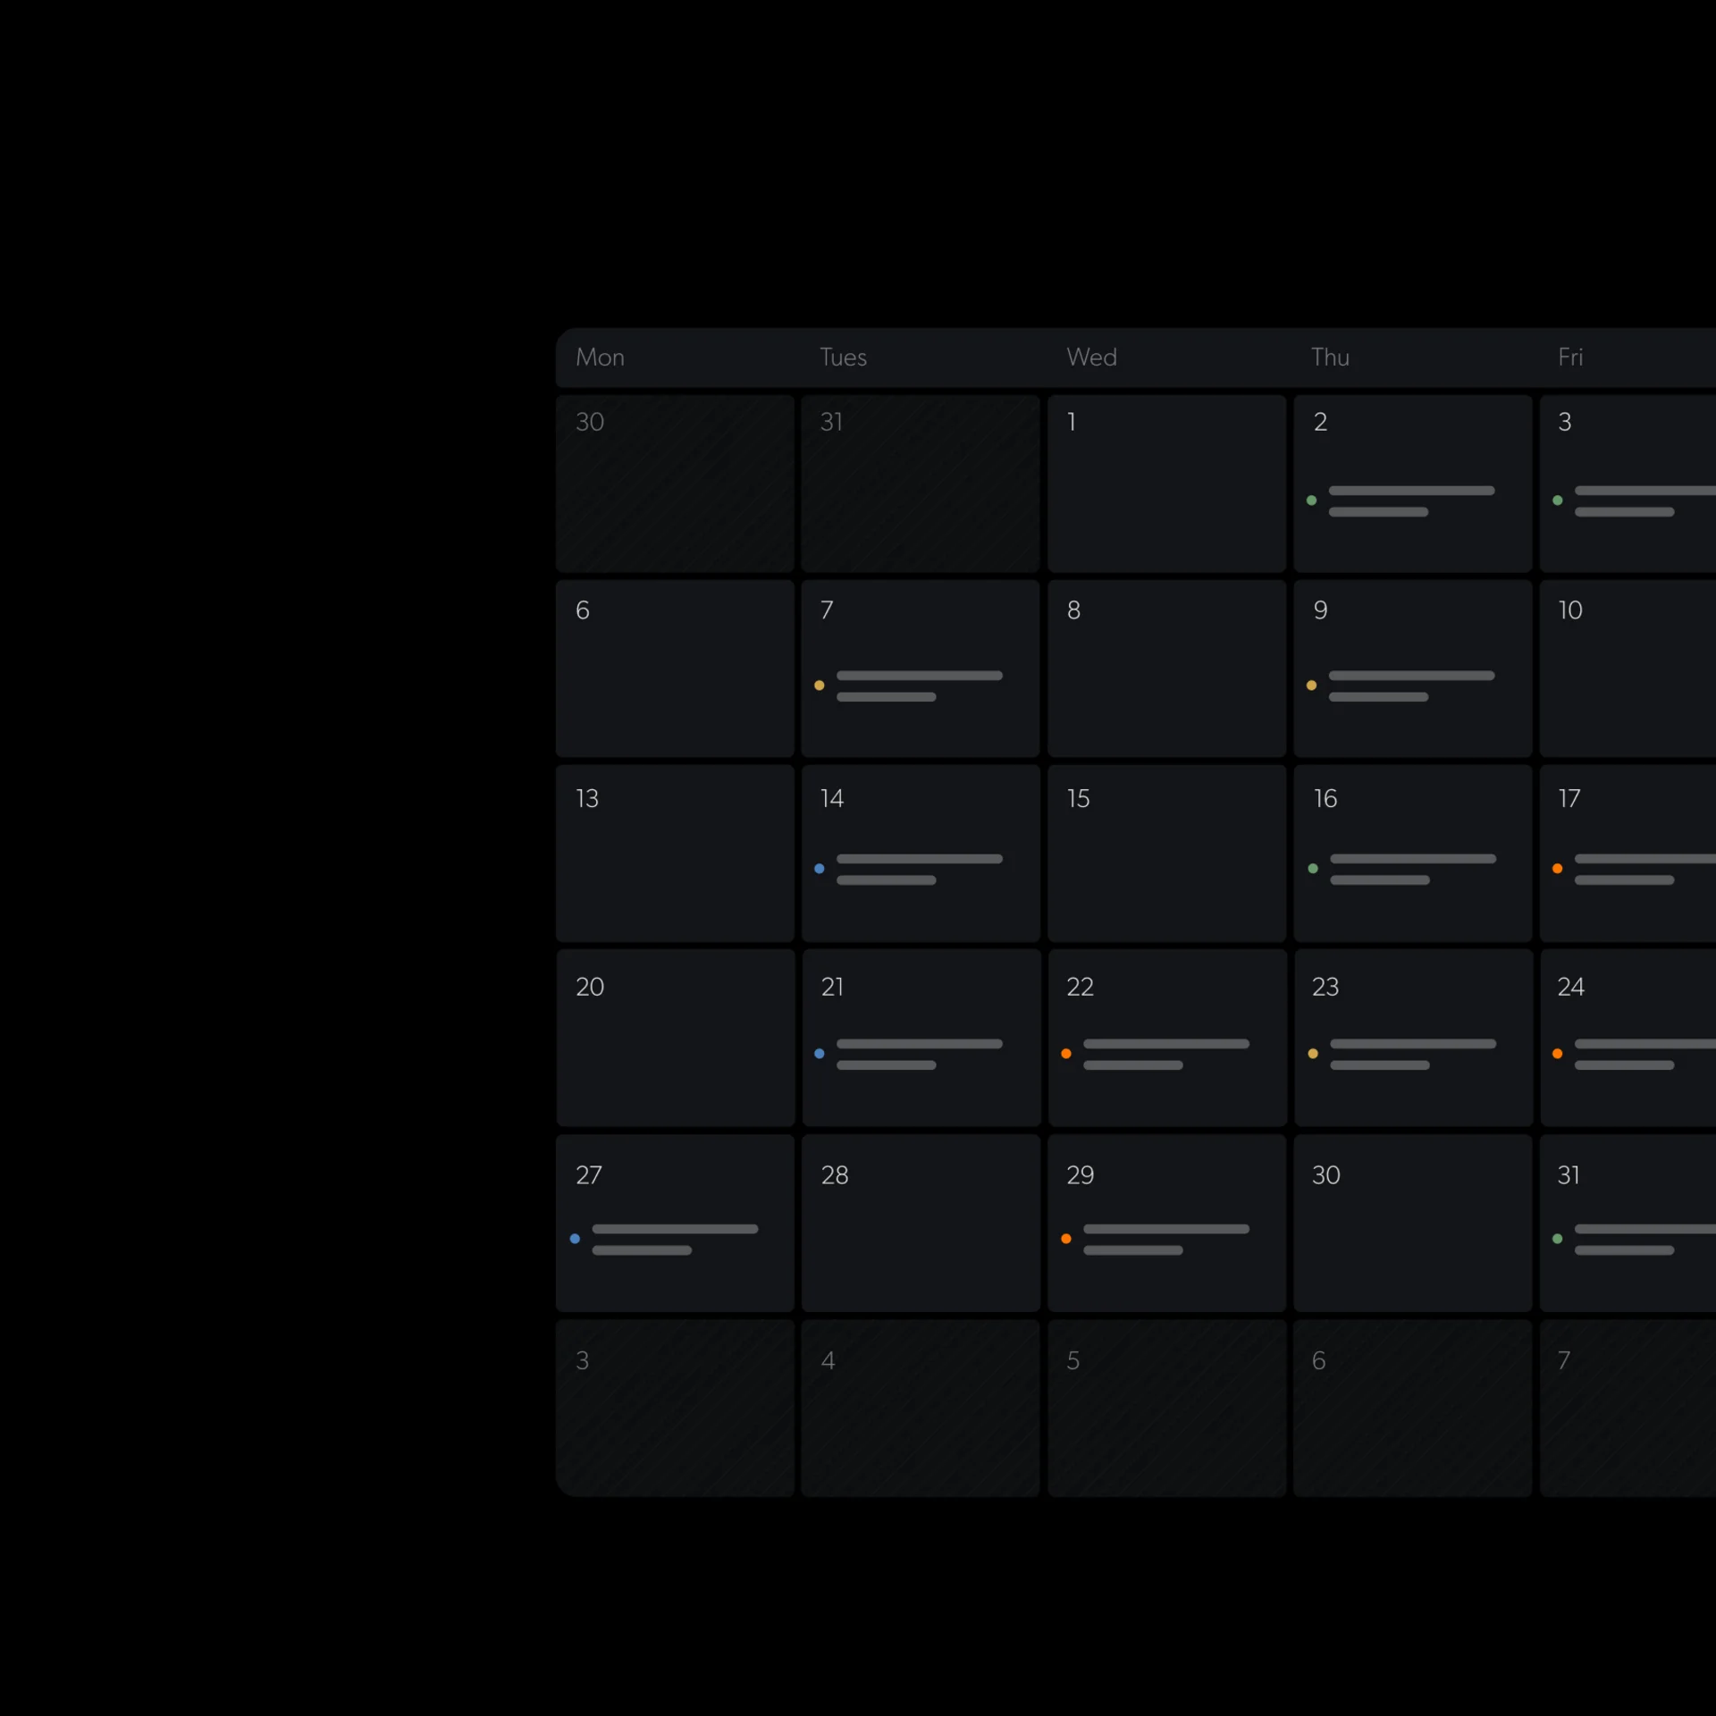Select the day 8 cell
The image size is (1716, 1716).
1166,669
